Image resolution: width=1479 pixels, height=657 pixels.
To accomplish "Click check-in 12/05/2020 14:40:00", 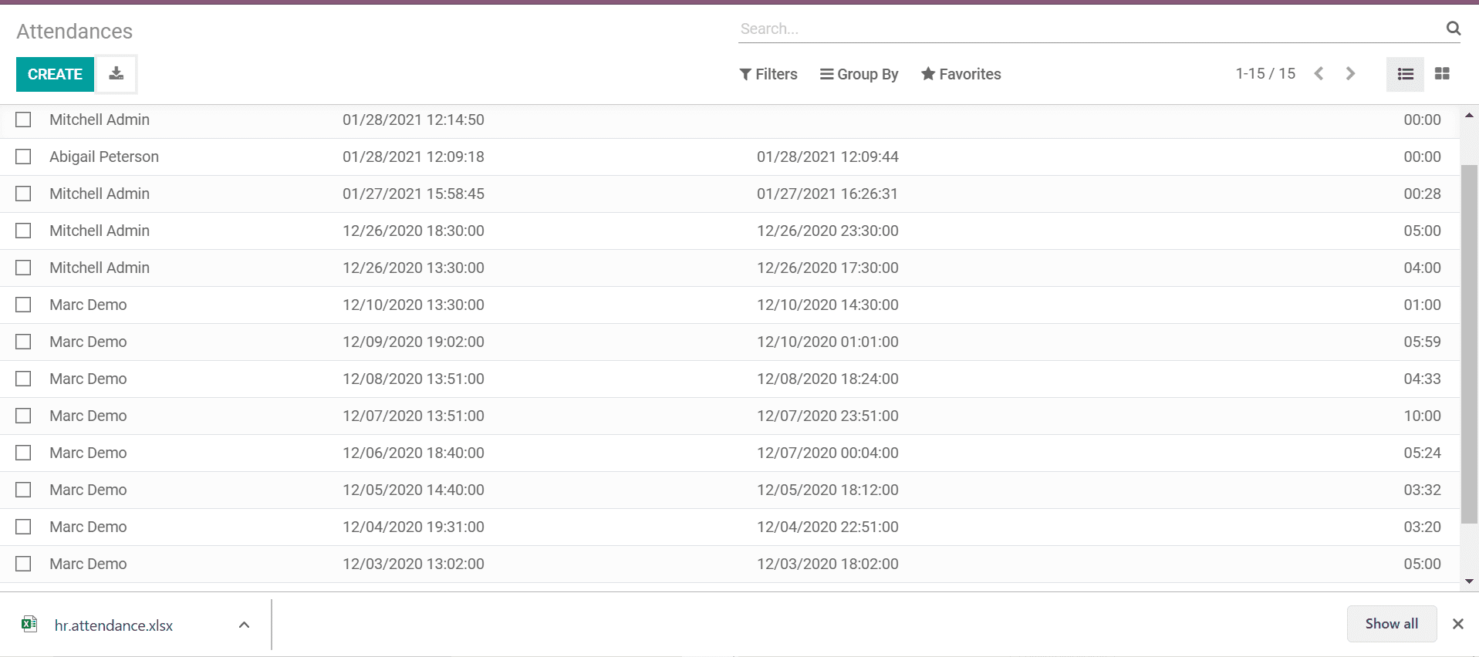I will (x=414, y=490).
